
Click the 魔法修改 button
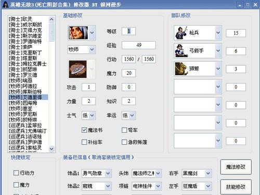(x=236, y=167)
